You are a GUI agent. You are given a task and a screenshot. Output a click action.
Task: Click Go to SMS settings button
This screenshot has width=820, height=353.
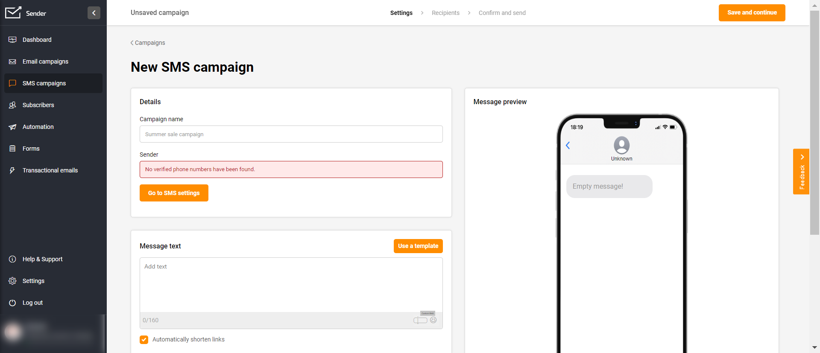coord(174,193)
